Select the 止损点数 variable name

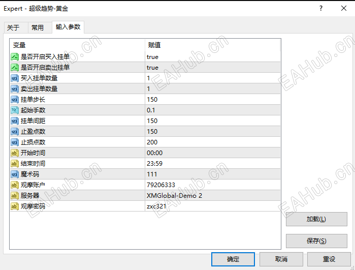pyautogui.click(x=33, y=142)
